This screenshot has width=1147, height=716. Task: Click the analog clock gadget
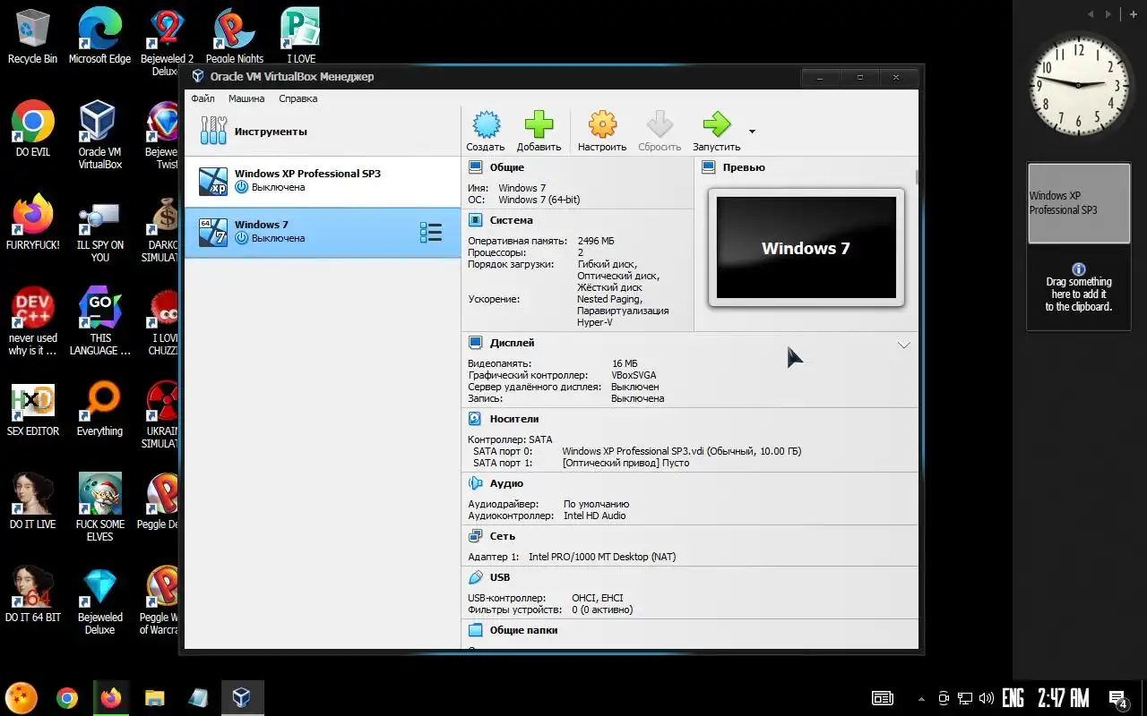(1079, 84)
